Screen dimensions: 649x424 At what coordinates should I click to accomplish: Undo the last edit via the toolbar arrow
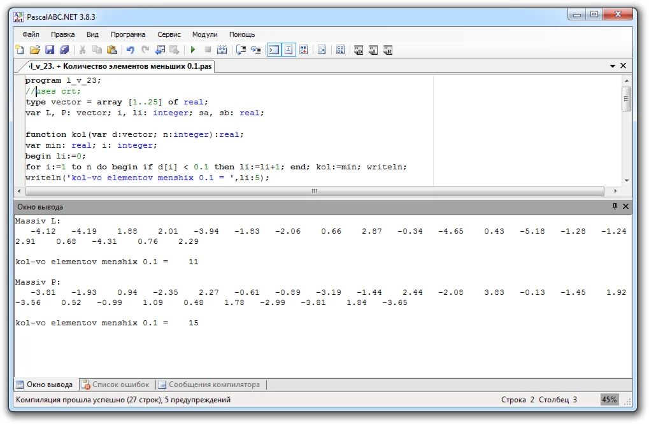(x=131, y=50)
